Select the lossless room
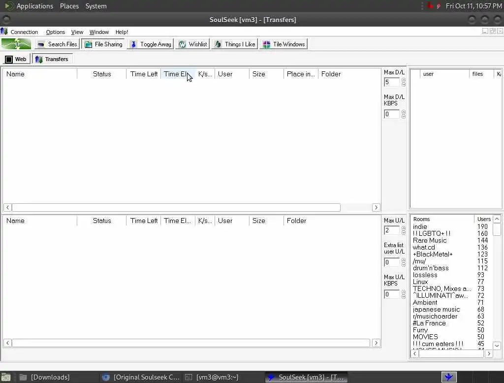The height and width of the screenshot is (383, 504). click(x=425, y=275)
